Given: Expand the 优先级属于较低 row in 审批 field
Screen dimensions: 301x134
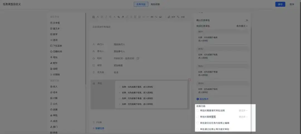Looking at the screenshot, I should [120, 104].
